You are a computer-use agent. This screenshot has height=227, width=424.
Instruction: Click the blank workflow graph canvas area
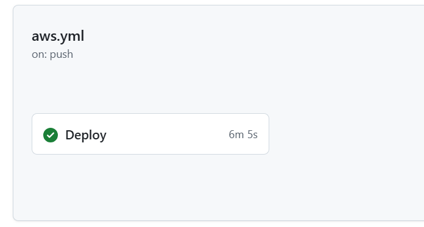[346, 135]
